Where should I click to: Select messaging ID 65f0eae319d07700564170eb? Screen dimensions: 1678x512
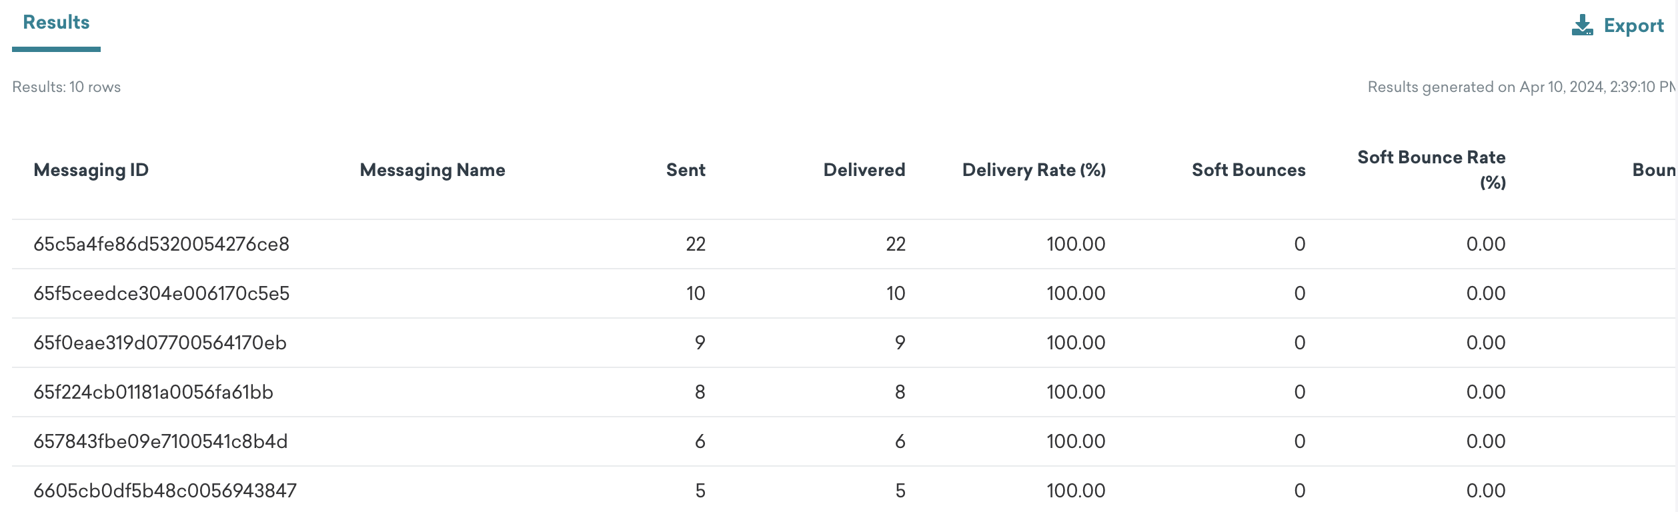(160, 343)
